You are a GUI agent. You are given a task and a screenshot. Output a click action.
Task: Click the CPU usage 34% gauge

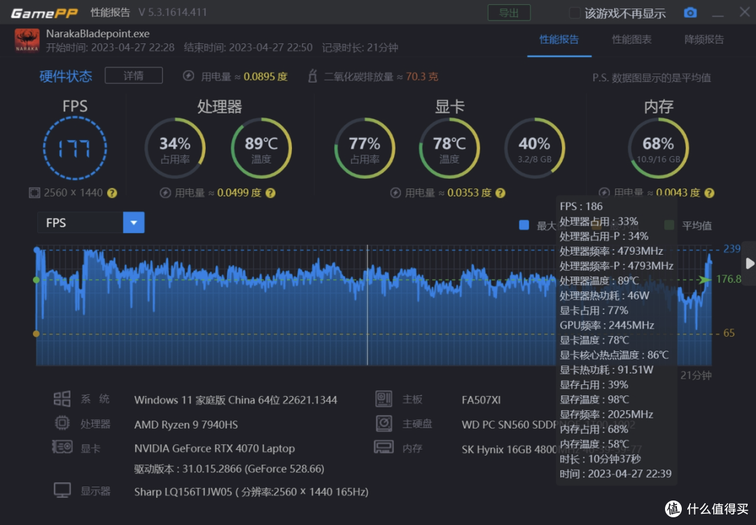click(175, 148)
